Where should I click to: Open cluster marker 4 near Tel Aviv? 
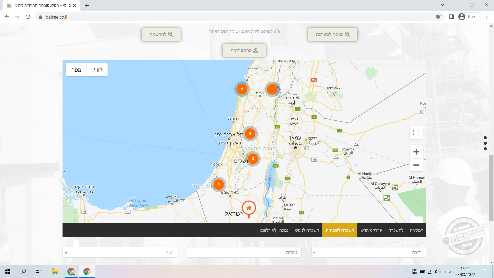coord(250,133)
